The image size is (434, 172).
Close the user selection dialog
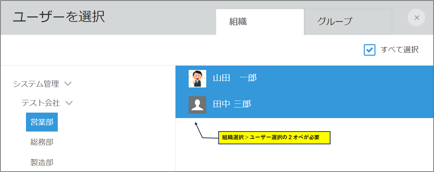pyautogui.click(x=416, y=17)
